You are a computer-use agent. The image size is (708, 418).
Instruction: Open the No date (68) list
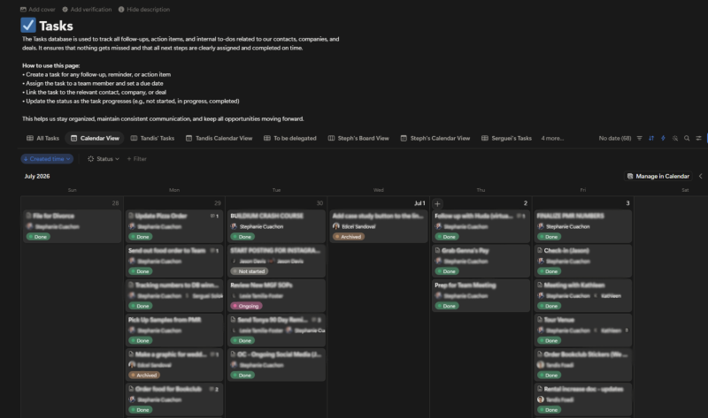click(x=614, y=139)
